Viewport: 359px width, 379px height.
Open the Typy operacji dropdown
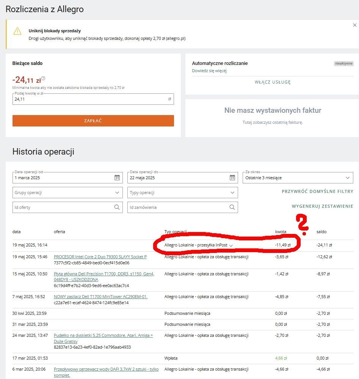tap(183, 193)
